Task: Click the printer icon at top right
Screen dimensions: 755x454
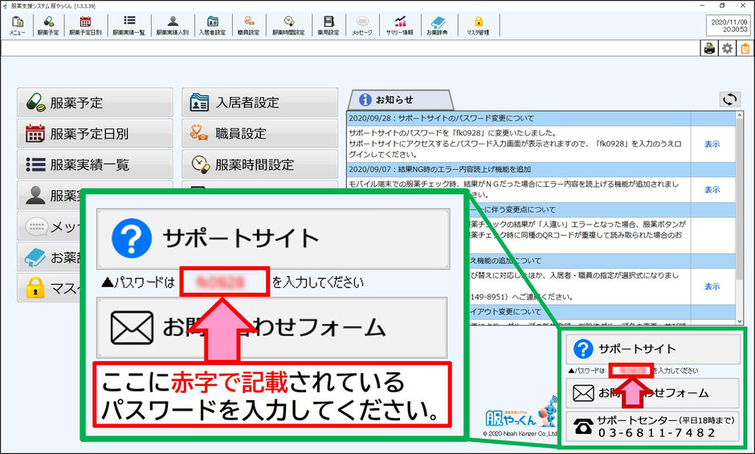Action: (x=708, y=48)
